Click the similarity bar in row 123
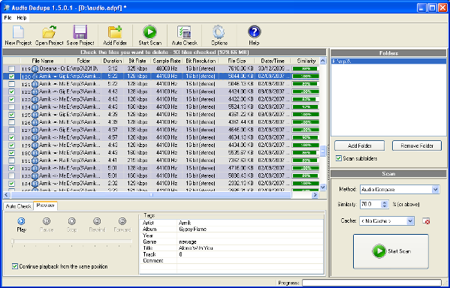Image resolution: width=450 pixels, height=288 pixels. (305, 99)
